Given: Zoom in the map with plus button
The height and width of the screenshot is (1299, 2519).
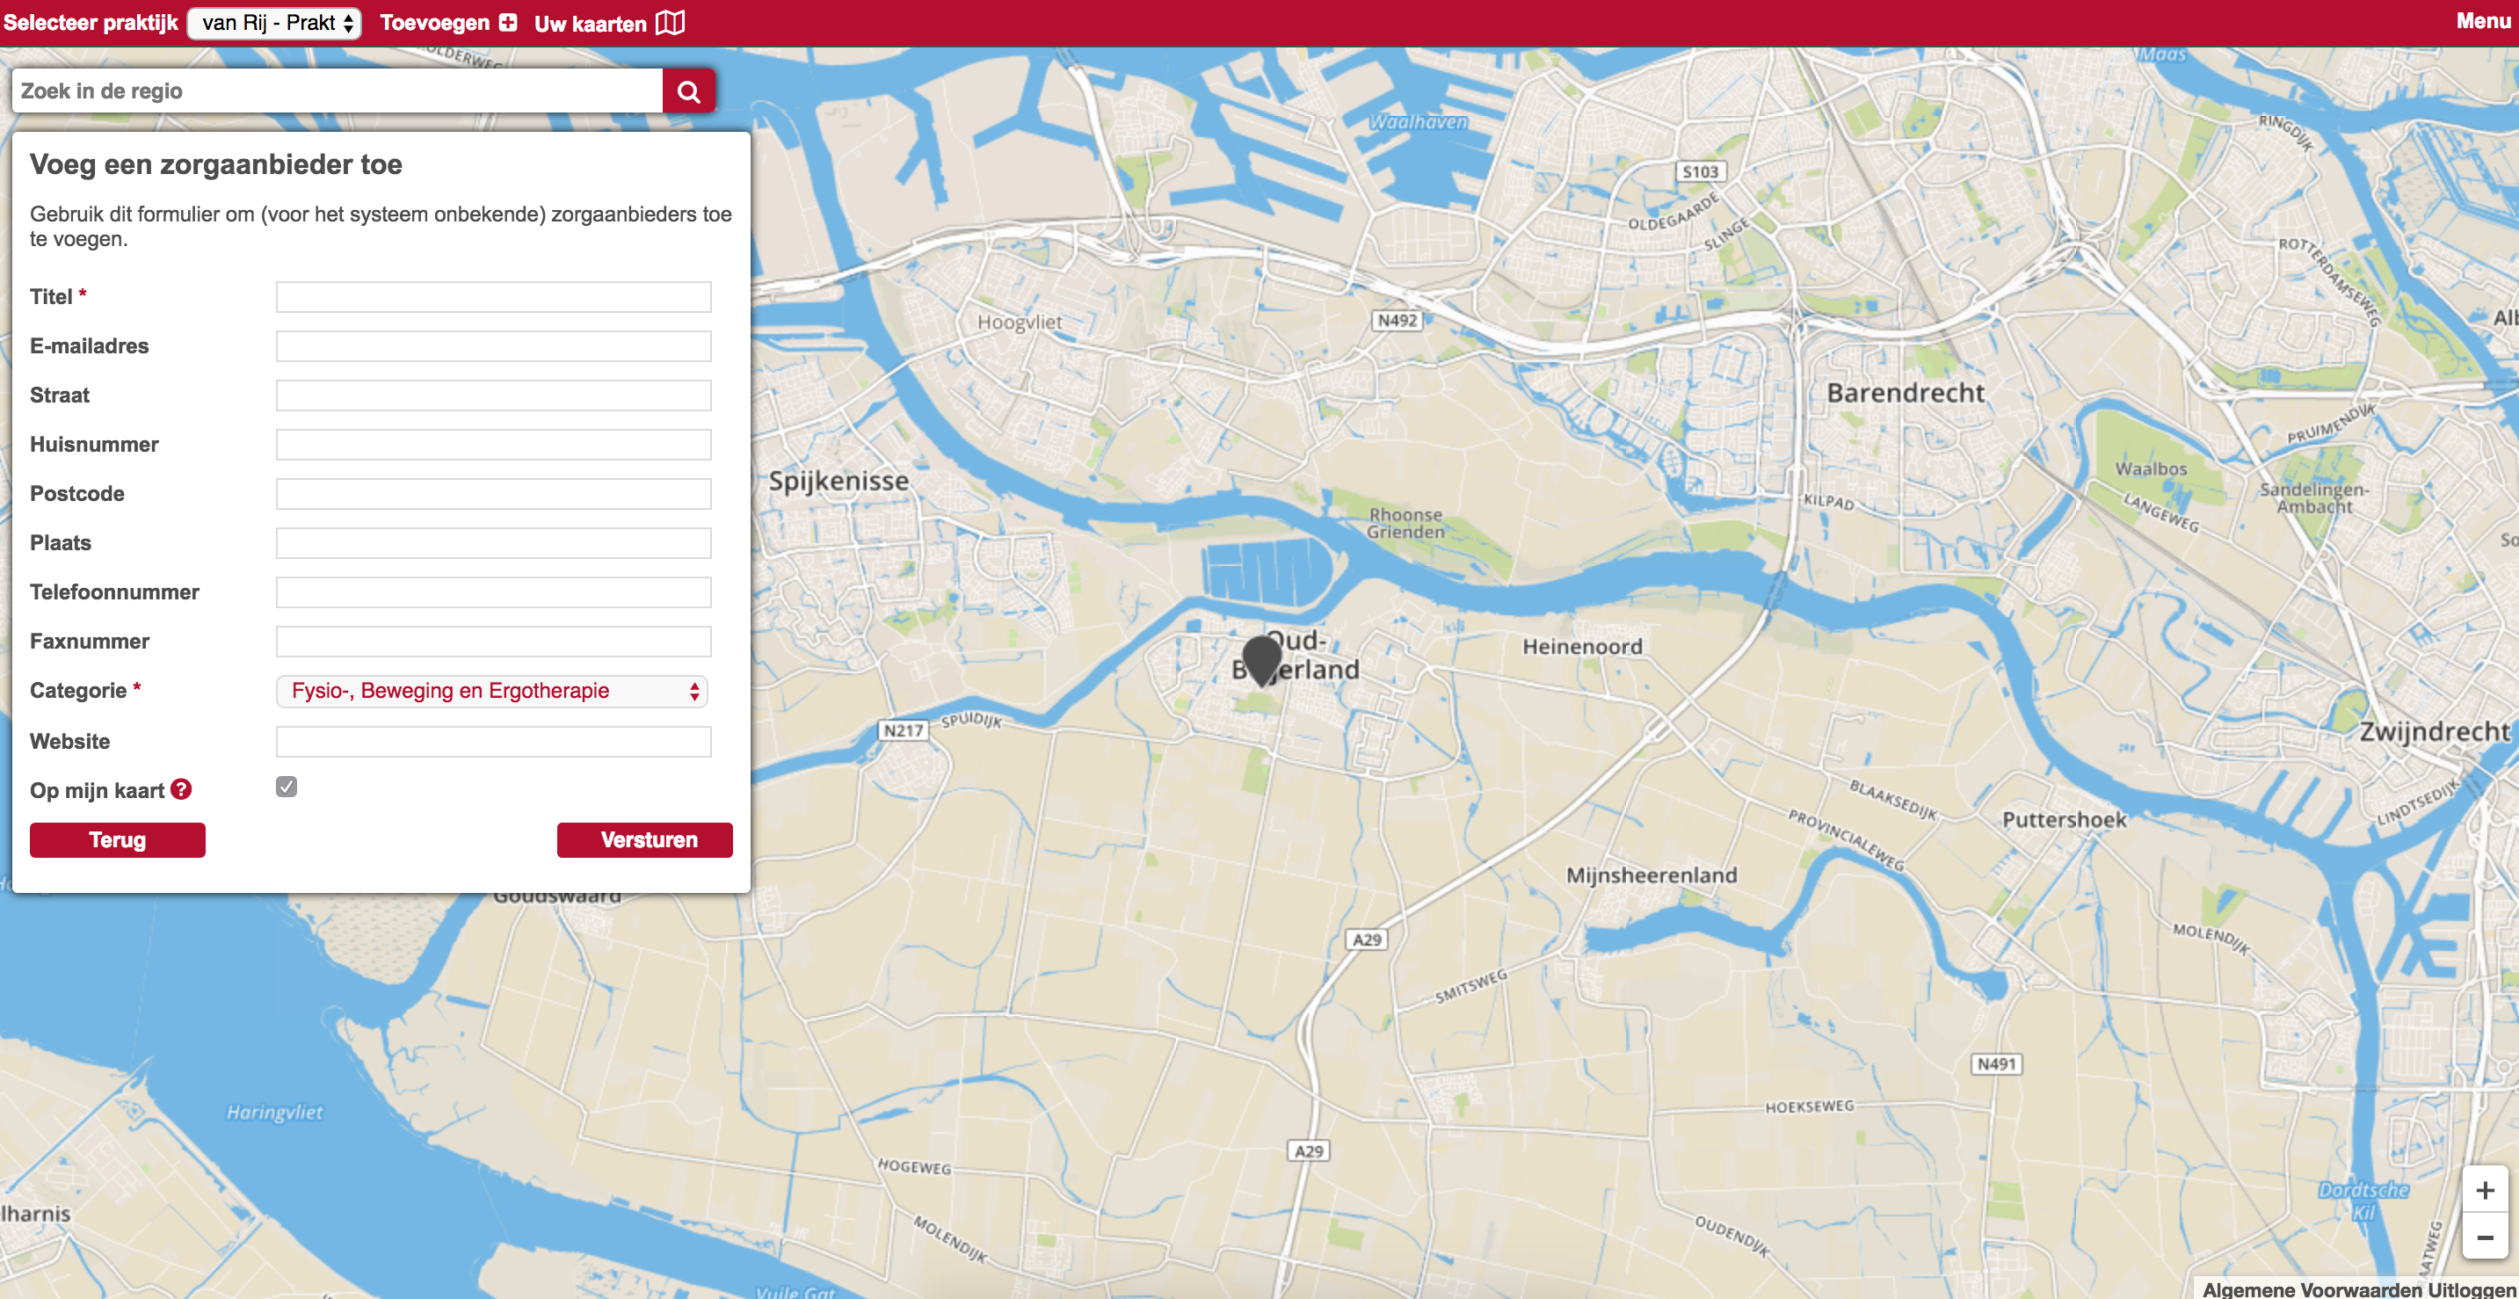Looking at the screenshot, I should [2484, 1190].
